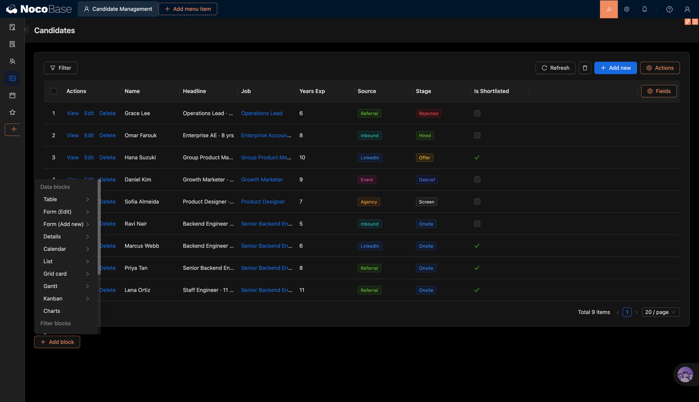The height and width of the screenshot is (402, 699).
Task: Open the Filter button
Action: (x=61, y=68)
